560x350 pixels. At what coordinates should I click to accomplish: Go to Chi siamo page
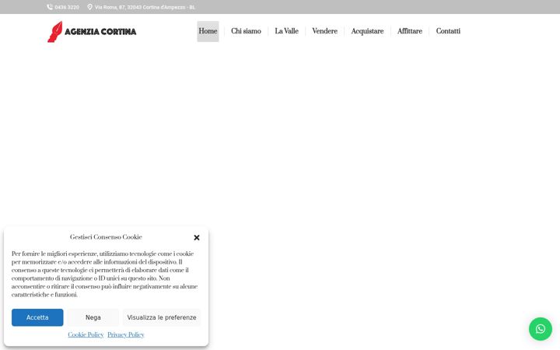[246, 31]
